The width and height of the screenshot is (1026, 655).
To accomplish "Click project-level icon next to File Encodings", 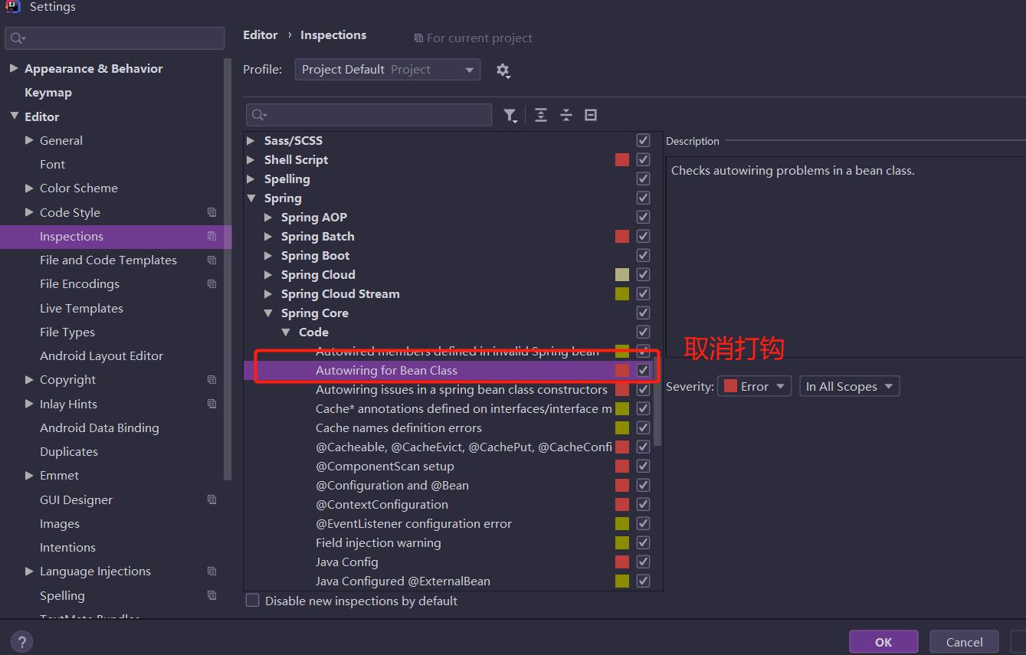I will coord(212,283).
